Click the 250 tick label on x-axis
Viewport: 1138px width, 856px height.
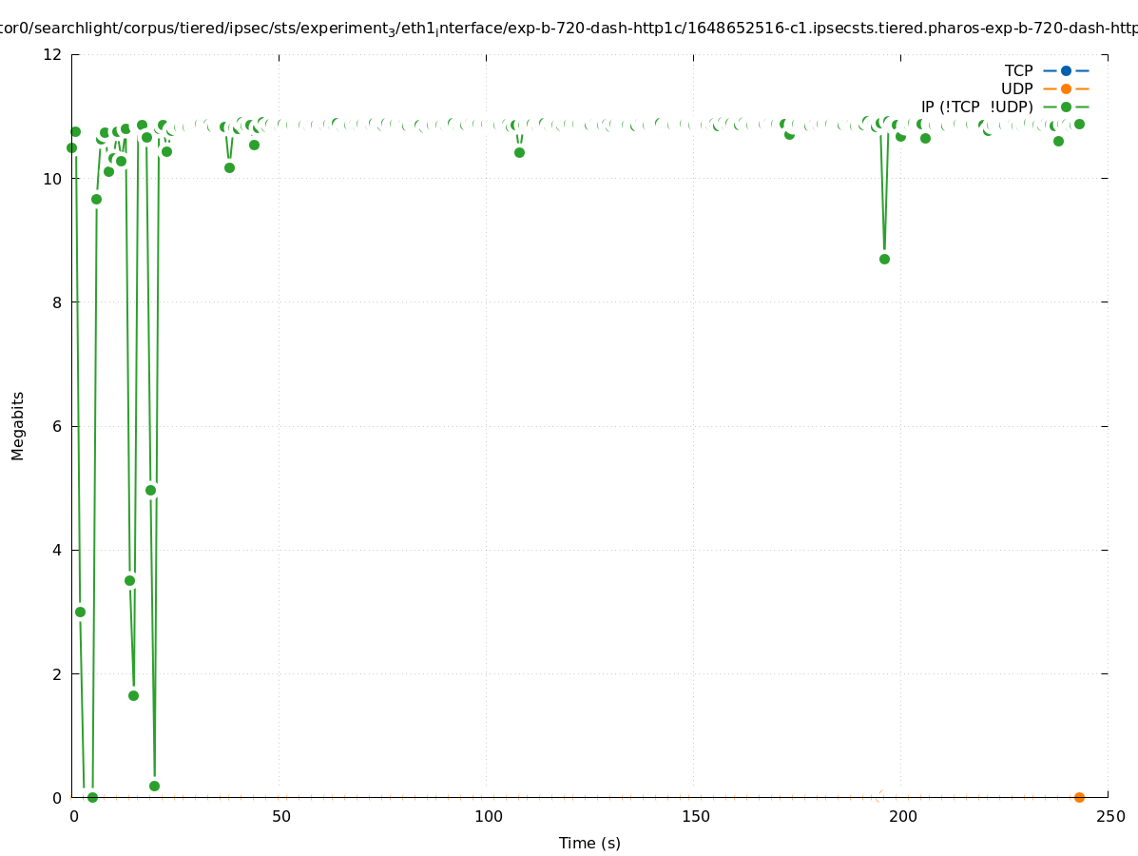pyautogui.click(x=1109, y=816)
